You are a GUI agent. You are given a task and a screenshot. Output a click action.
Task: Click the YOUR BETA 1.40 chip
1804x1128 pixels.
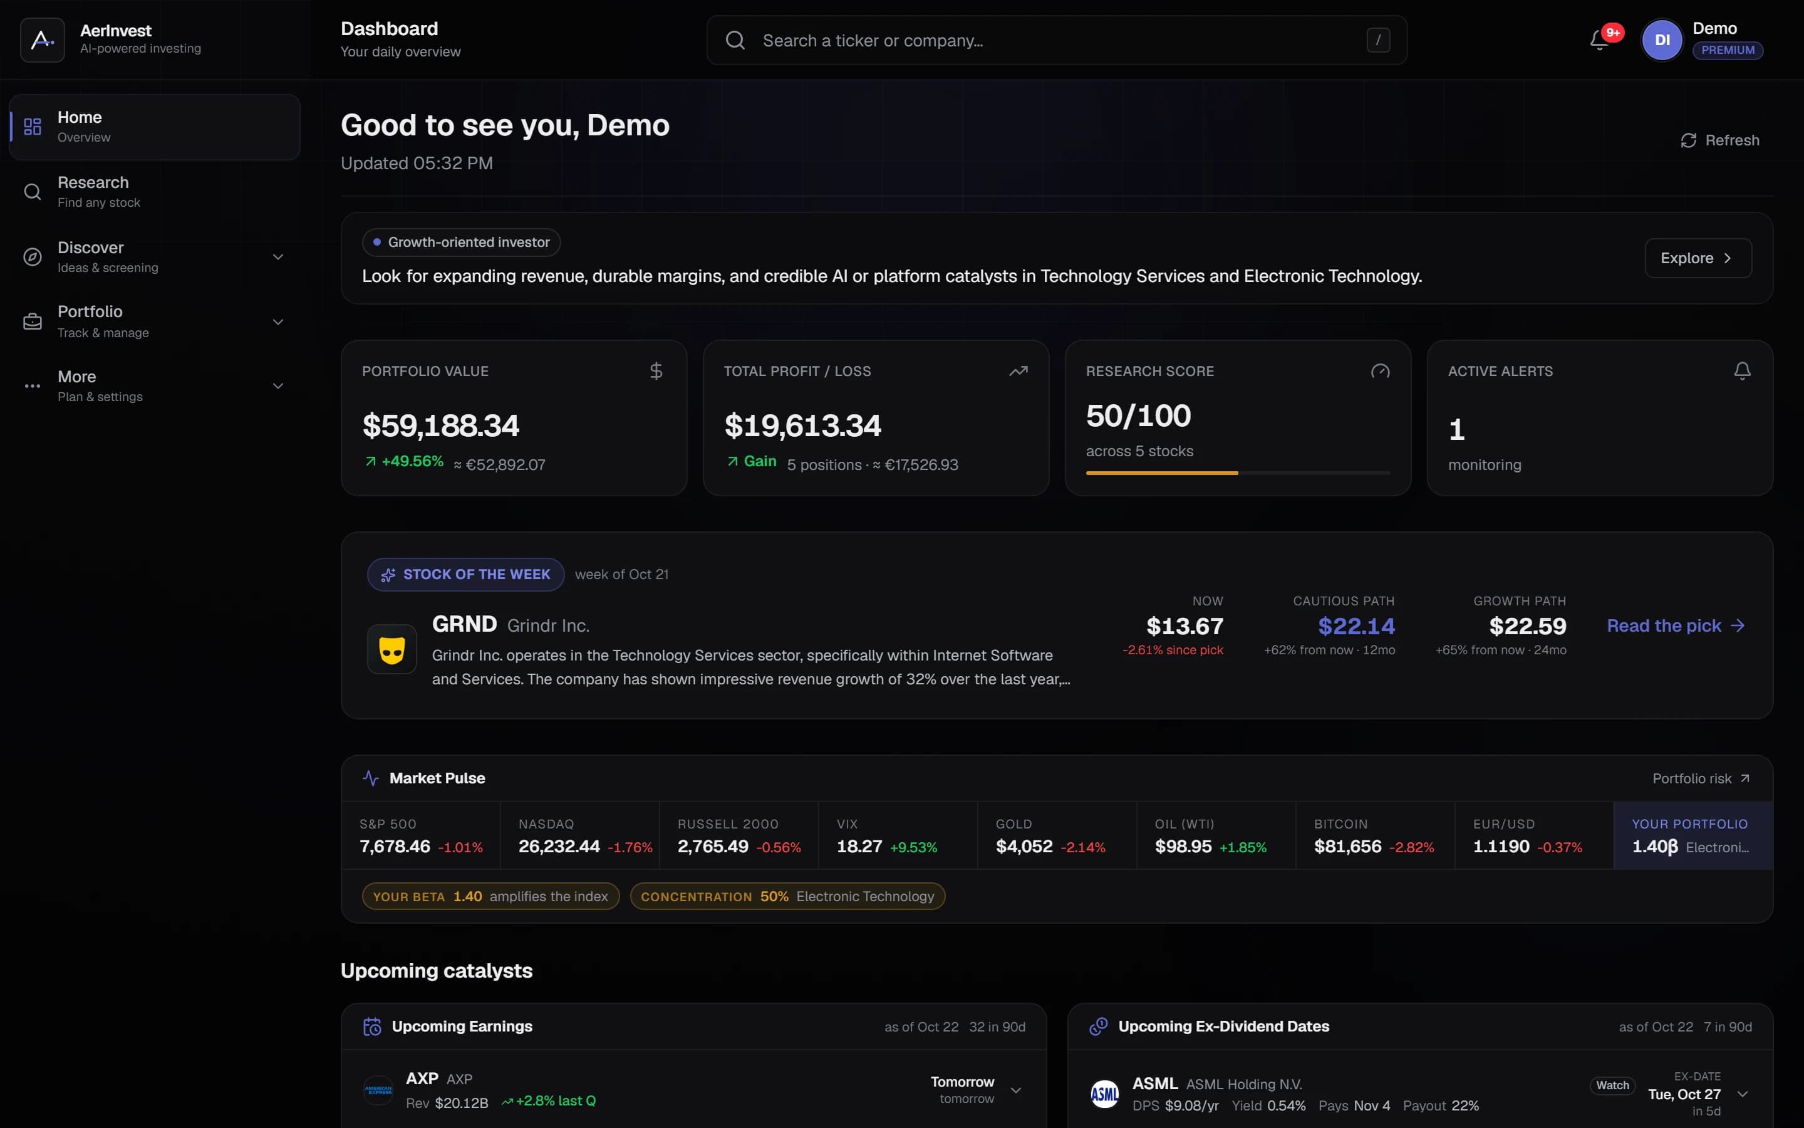[490, 896]
